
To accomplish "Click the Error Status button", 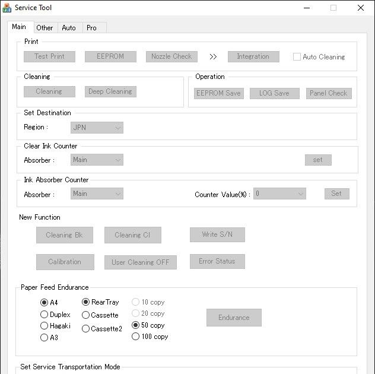I will tap(217, 261).
